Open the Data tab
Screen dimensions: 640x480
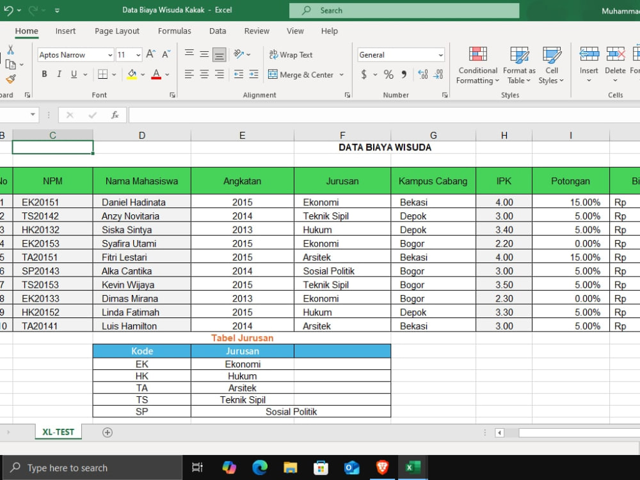tap(218, 31)
